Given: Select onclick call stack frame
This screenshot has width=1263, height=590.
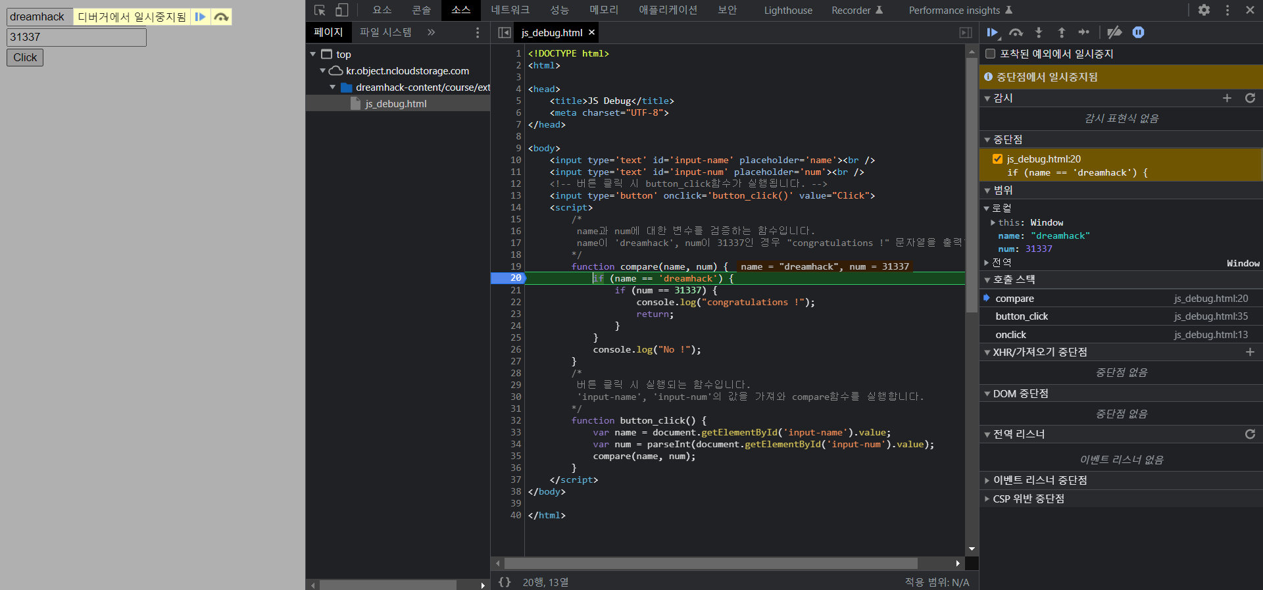Looking at the screenshot, I should pyautogui.click(x=1121, y=335).
